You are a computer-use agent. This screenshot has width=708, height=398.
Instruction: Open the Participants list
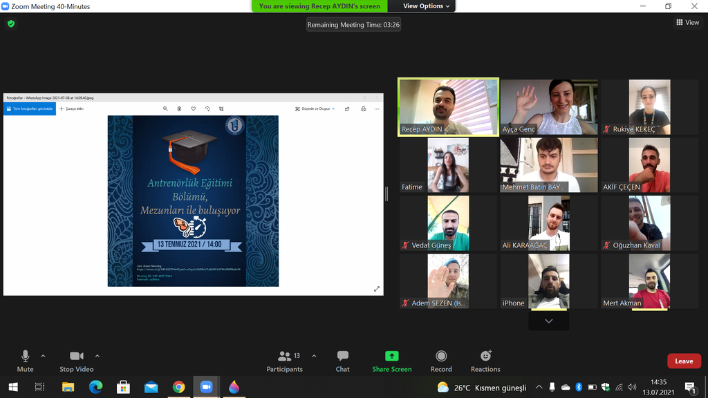click(x=284, y=357)
